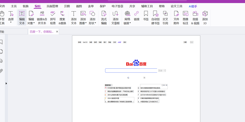Open the bookmarks side panel

(1, 42)
